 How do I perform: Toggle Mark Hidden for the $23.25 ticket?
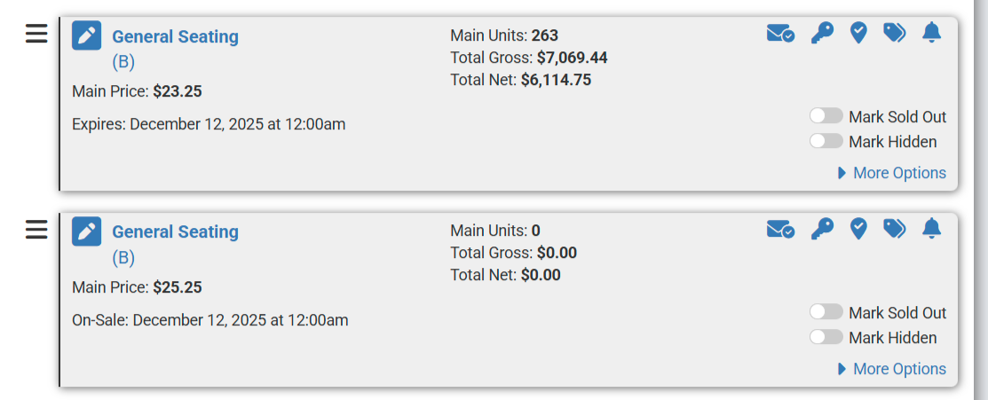pyautogui.click(x=826, y=141)
